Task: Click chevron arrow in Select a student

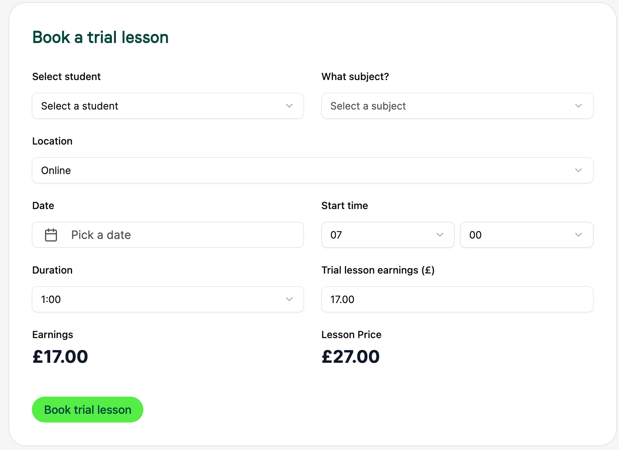Action: [x=290, y=106]
